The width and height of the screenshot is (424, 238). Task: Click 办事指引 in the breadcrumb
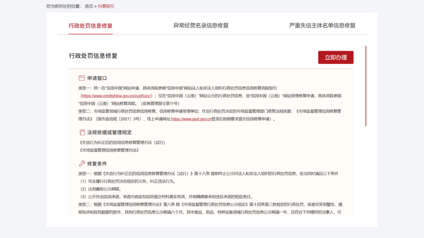[106, 6]
